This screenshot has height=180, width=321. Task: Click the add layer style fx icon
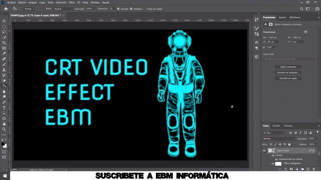pyautogui.click(x=286, y=169)
